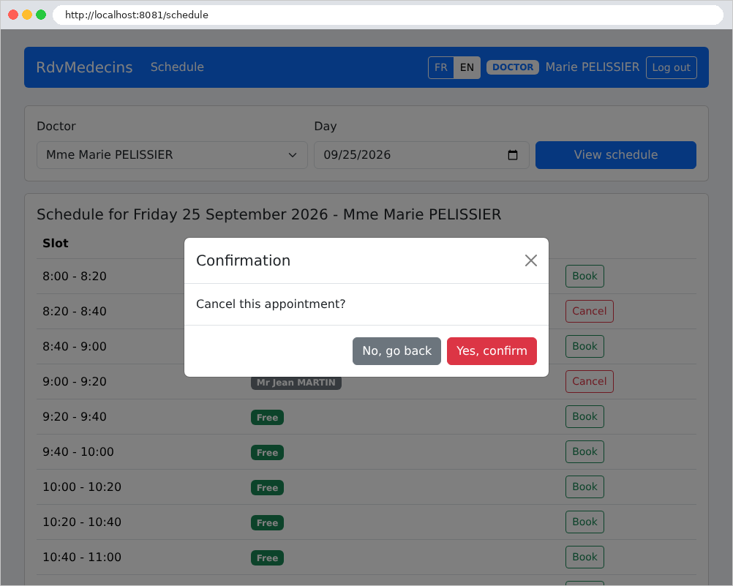733x586 pixels.
Task: Go to RdvMedecins home brand link
Action: pos(85,67)
